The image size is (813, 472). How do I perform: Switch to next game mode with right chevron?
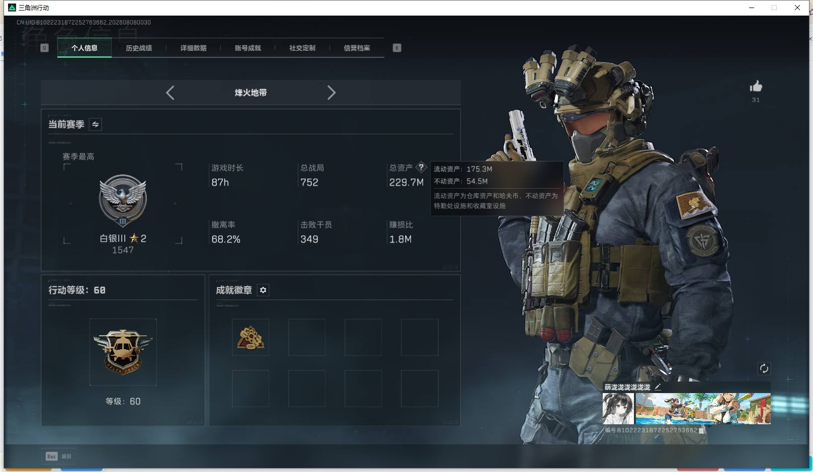331,92
